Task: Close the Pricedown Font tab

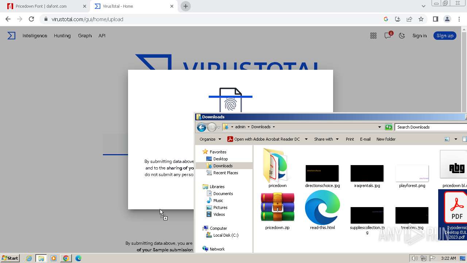Action: (x=85, y=6)
